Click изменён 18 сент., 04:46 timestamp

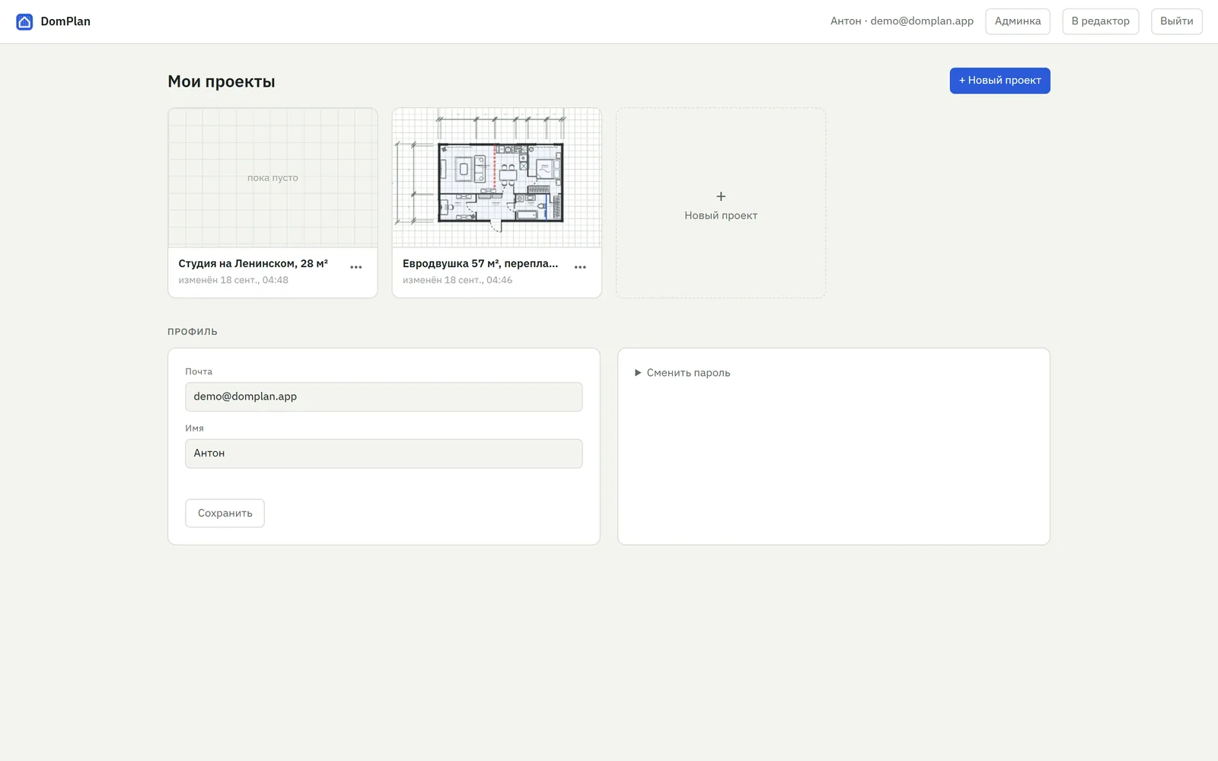(458, 280)
